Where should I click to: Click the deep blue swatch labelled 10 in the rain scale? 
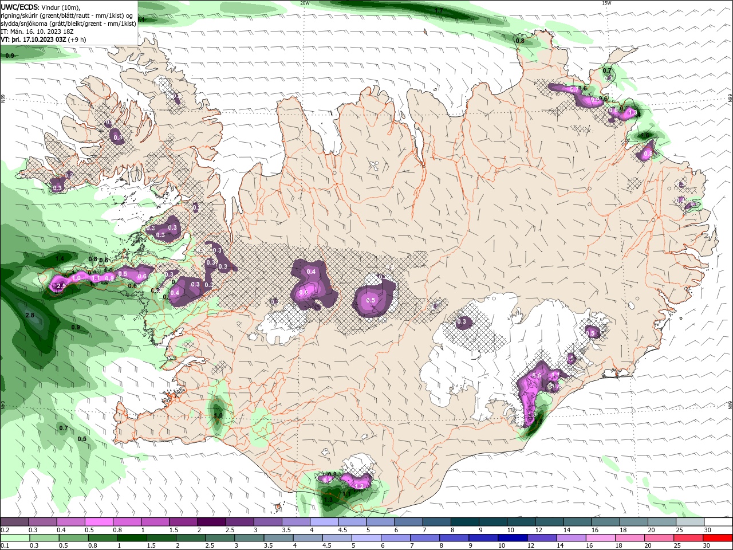513,538
